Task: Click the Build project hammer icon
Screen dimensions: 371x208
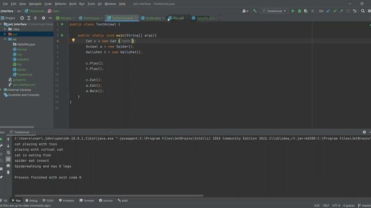Action: pos(255,11)
